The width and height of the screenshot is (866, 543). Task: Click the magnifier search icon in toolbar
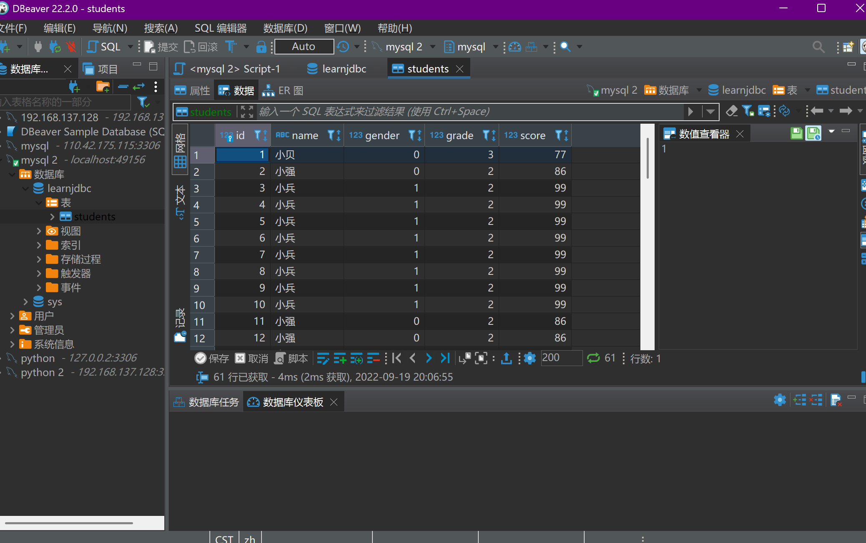pyautogui.click(x=565, y=47)
